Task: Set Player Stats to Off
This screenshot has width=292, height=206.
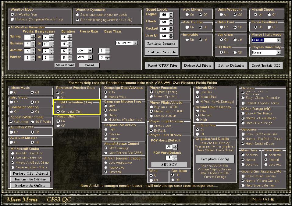Action: [58, 126]
